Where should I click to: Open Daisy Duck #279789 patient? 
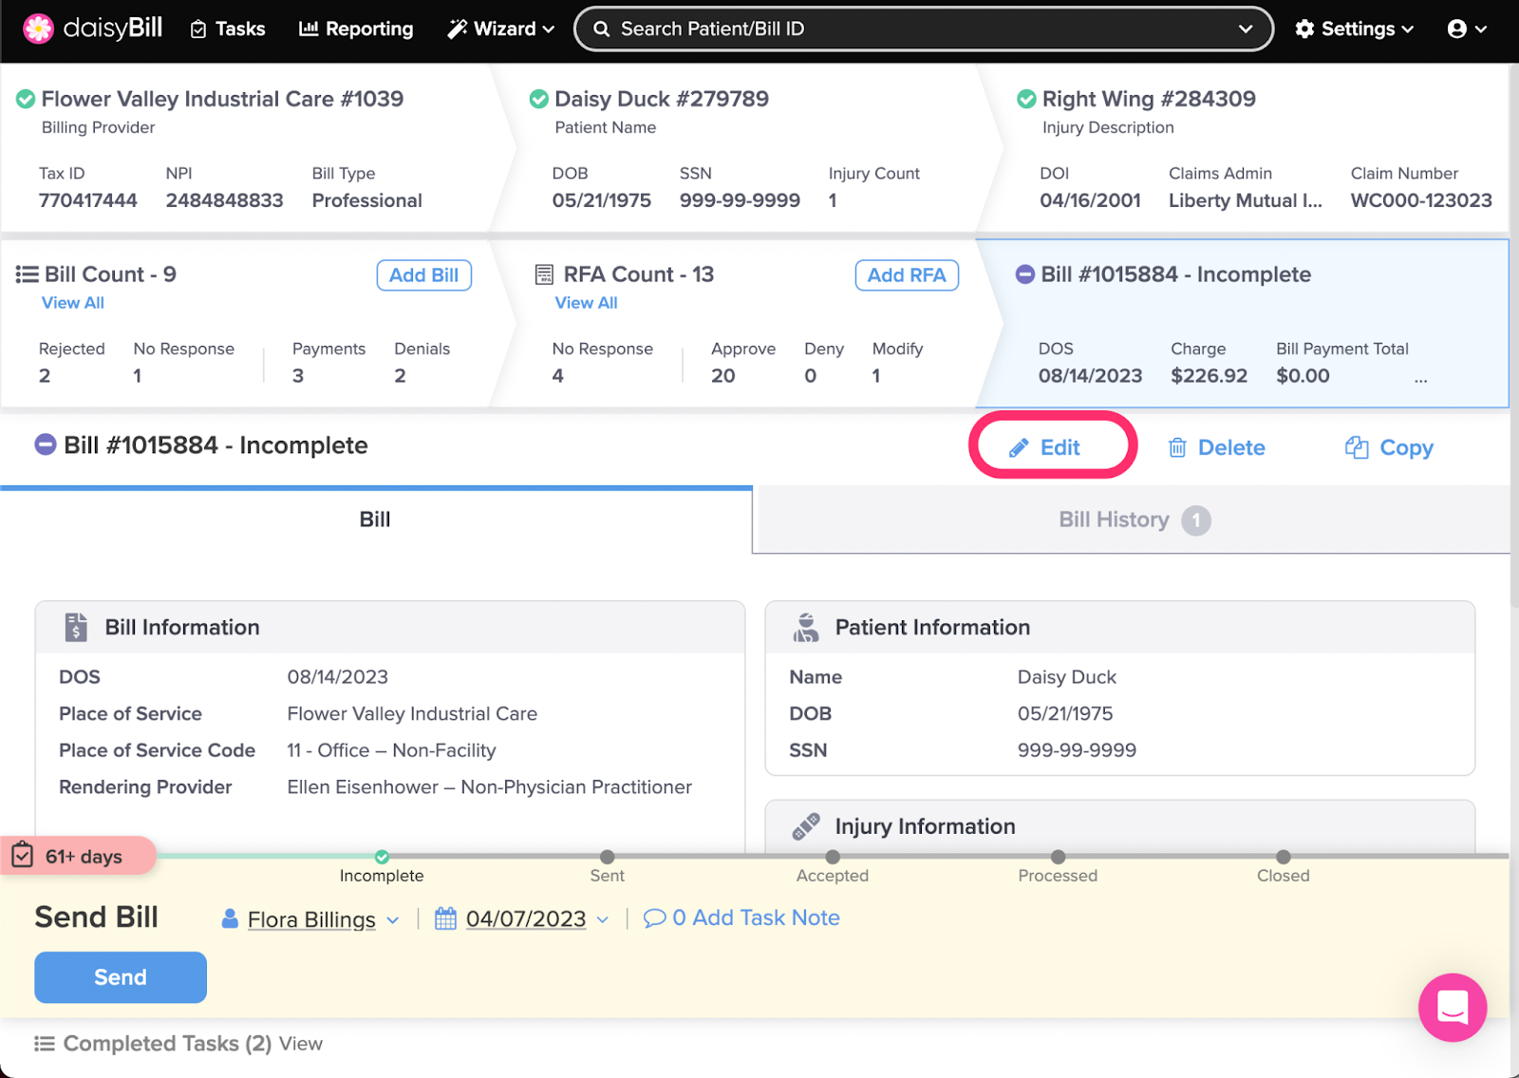(x=662, y=99)
